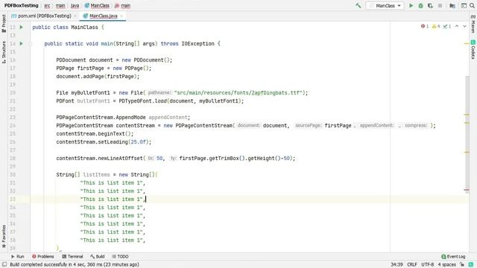Screen dimensions: 477x268
Task: Click the red error count indicator
Action: 425,27
